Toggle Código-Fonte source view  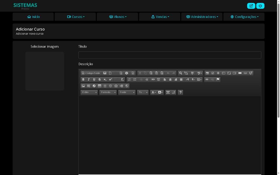[91, 73]
